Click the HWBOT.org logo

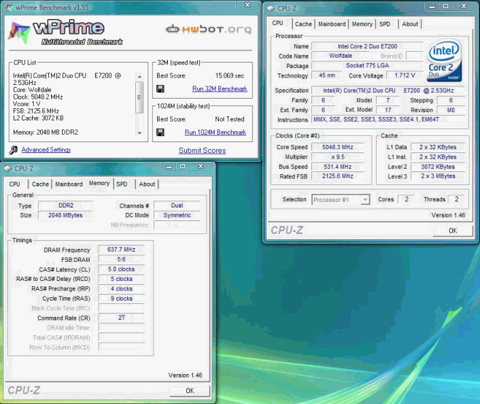point(209,29)
